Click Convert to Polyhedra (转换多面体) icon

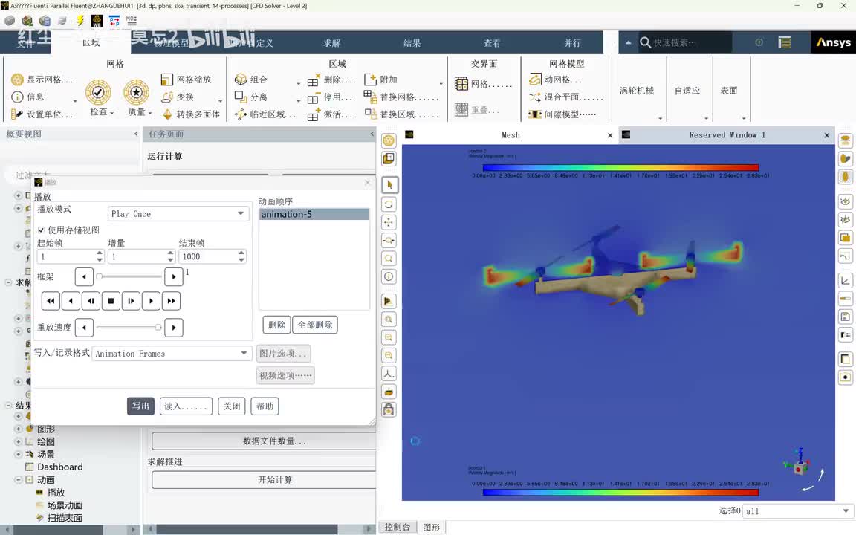tap(167, 114)
